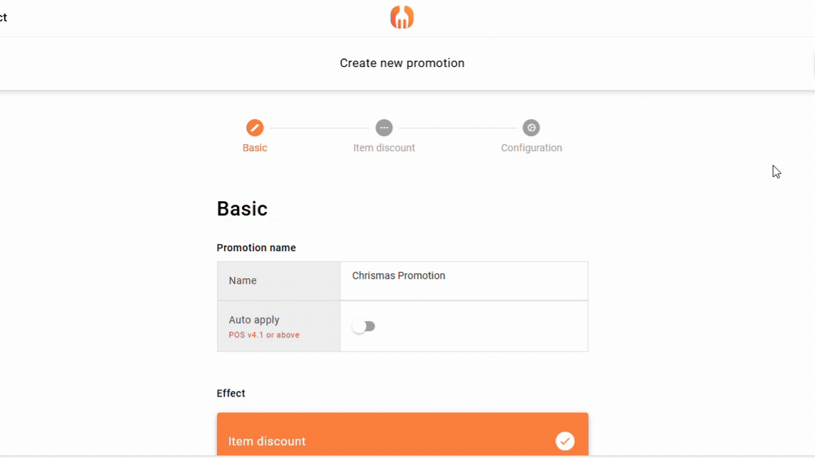Click the cut-off text at top-left corner
Viewport: 815px width, 458px height.
click(4, 17)
